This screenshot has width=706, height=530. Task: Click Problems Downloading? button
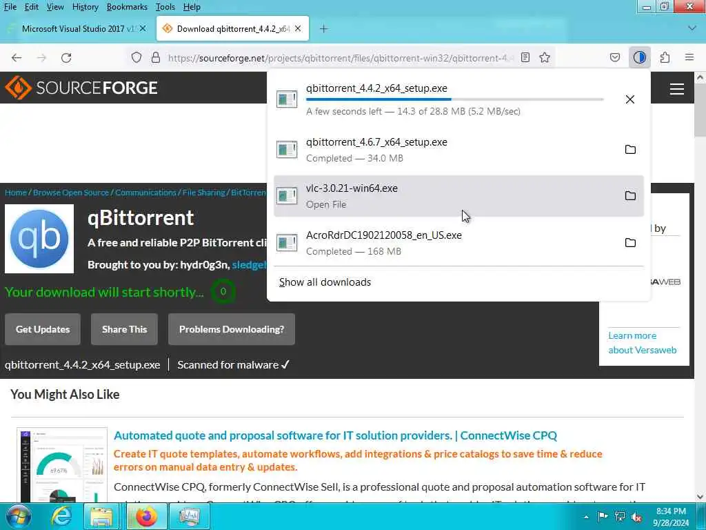(x=232, y=329)
